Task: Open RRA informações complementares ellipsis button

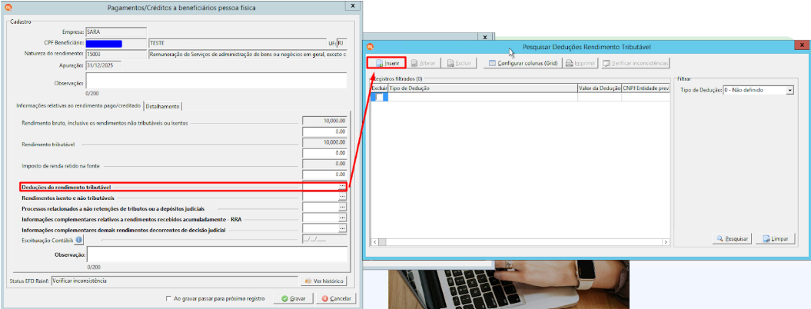Action: [x=342, y=218]
